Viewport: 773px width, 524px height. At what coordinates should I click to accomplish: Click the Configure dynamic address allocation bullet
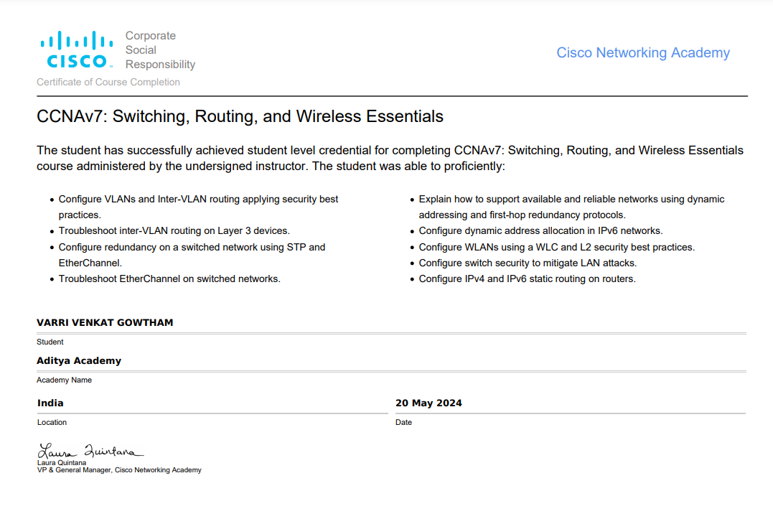click(x=540, y=231)
